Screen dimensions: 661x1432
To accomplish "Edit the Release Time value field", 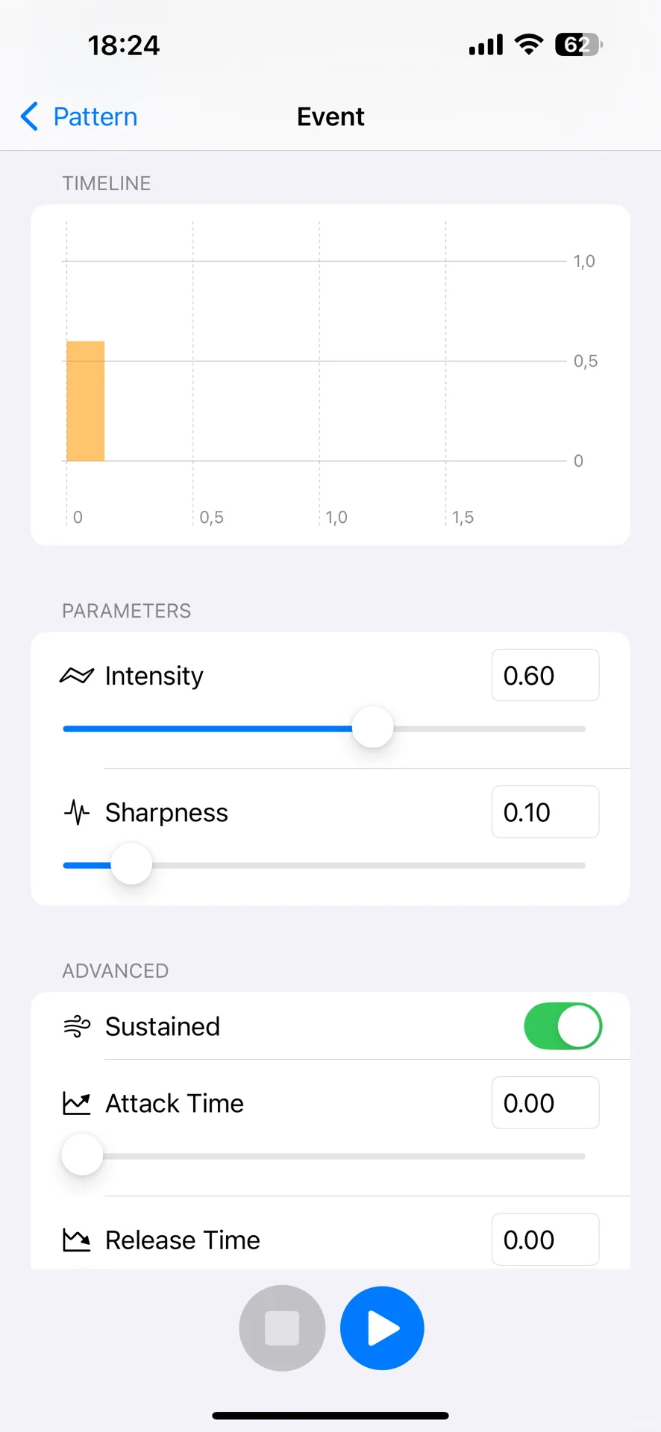I will (545, 1240).
